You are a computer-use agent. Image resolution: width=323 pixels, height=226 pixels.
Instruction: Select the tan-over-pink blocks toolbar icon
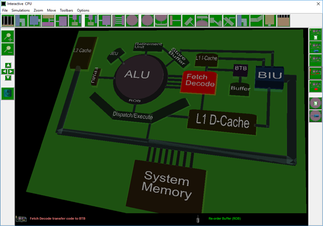coord(48,20)
